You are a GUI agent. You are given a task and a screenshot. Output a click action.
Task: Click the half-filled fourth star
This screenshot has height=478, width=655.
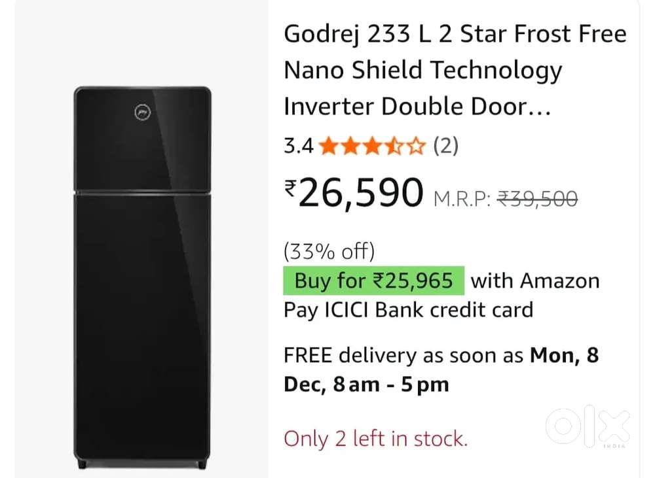tap(394, 146)
